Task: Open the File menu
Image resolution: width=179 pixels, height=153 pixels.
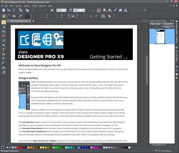Action: tap(6, 6)
